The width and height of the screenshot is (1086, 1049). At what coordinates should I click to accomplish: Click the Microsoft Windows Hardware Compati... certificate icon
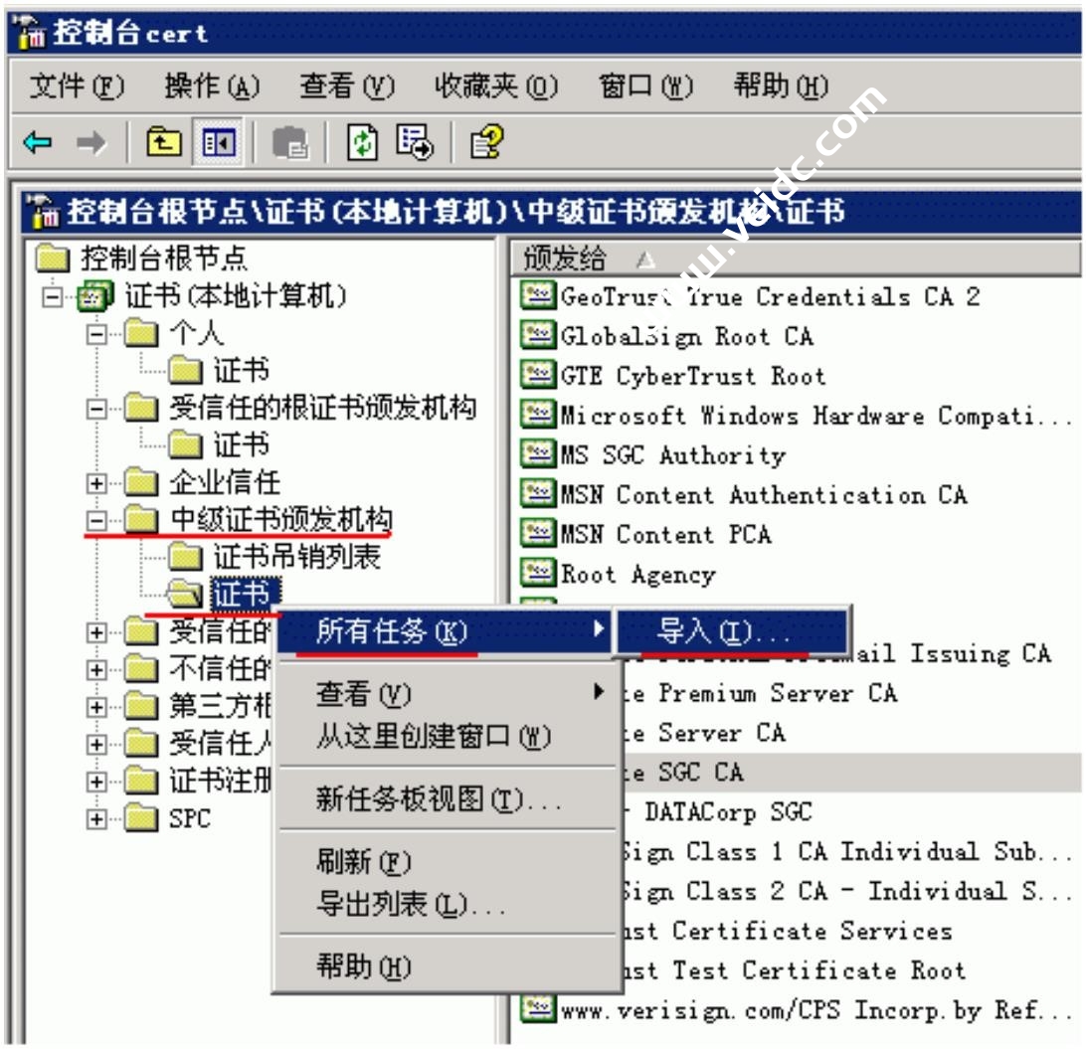(537, 415)
